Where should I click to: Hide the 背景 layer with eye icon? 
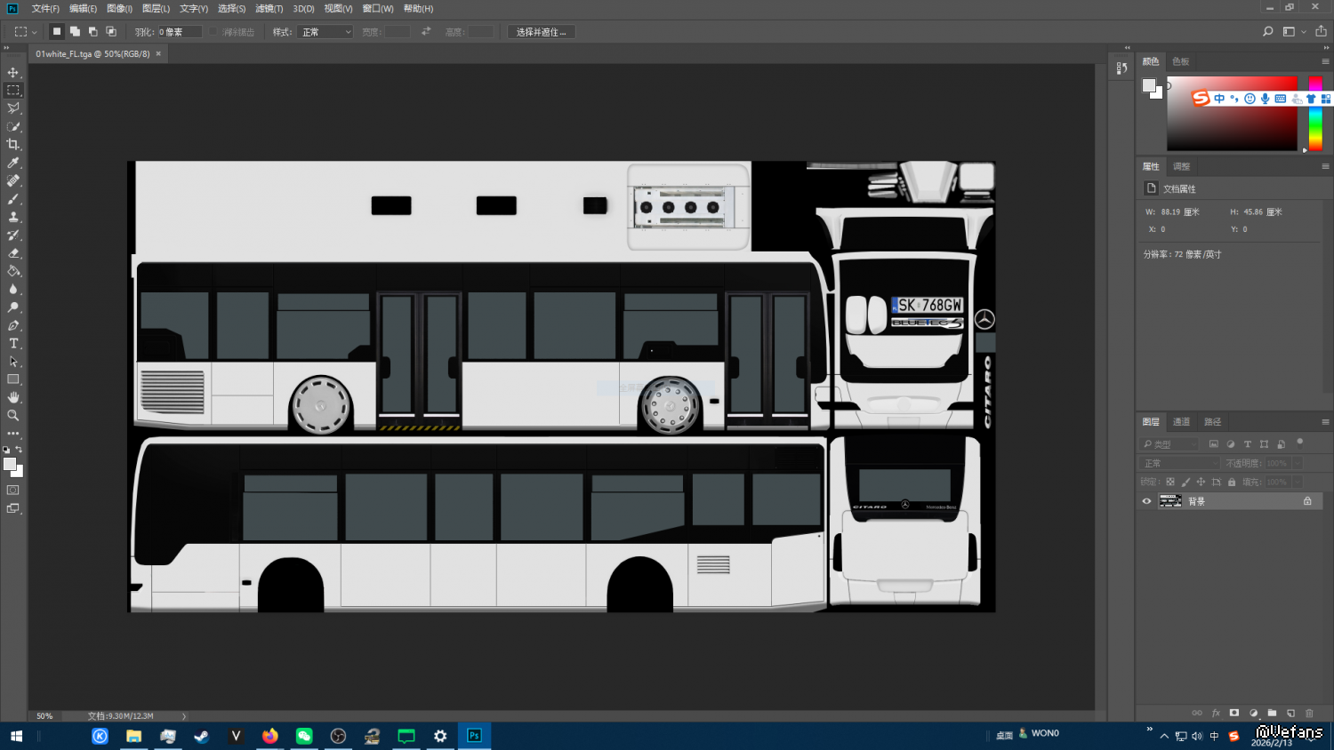click(x=1146, y=501)
